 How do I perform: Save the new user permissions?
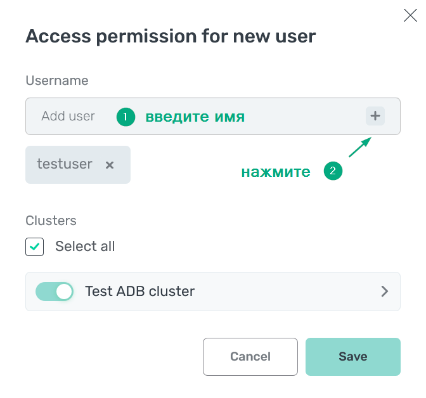coord(352,357)
